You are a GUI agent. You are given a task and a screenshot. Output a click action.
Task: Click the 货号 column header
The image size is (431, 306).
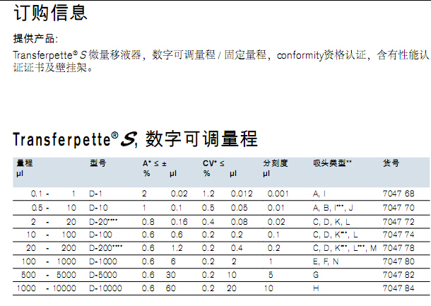pos(391,163)
